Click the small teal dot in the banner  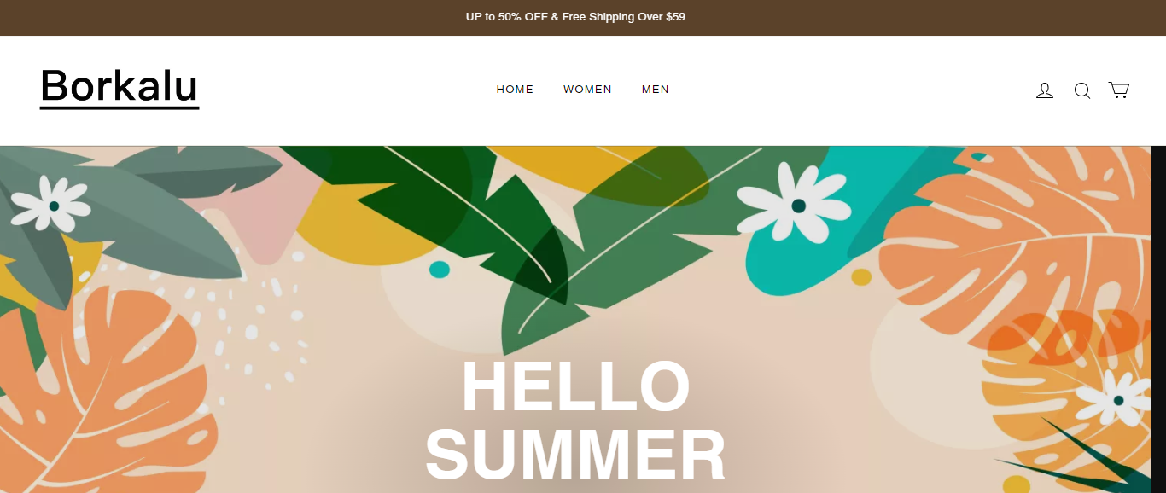click(440, 270)
